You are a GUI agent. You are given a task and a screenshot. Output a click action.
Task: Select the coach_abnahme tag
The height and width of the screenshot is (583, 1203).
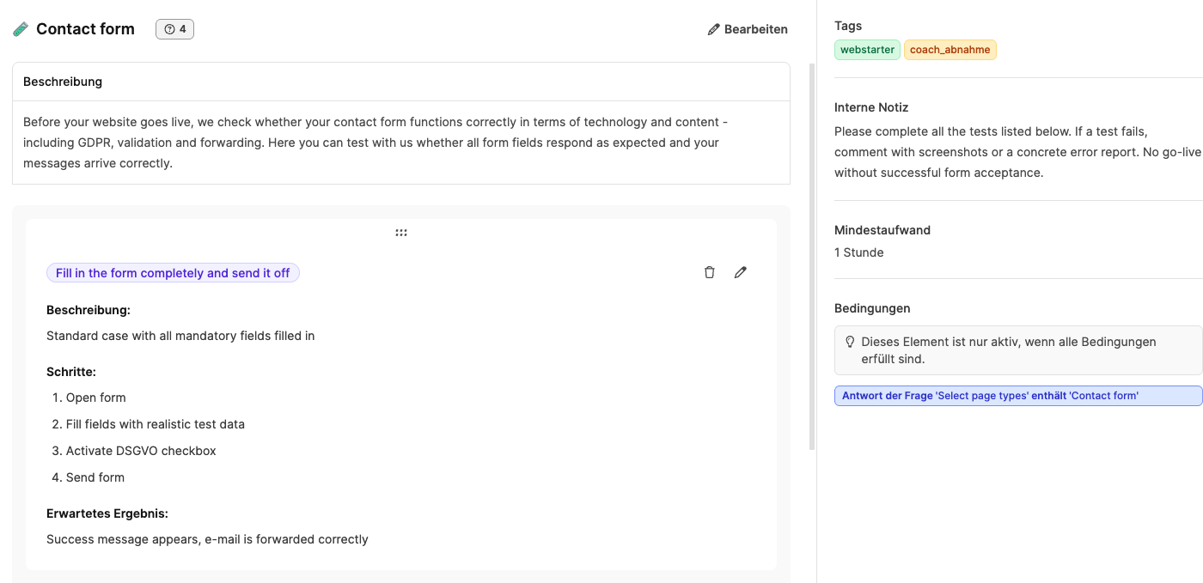(x=950, y=50)
